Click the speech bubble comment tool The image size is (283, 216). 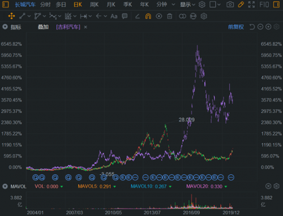[125, 16]
